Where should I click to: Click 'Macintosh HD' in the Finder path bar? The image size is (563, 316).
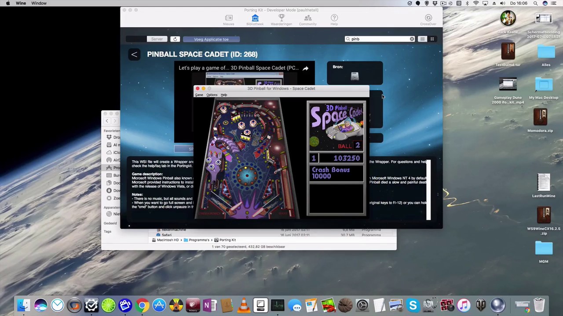165,240
